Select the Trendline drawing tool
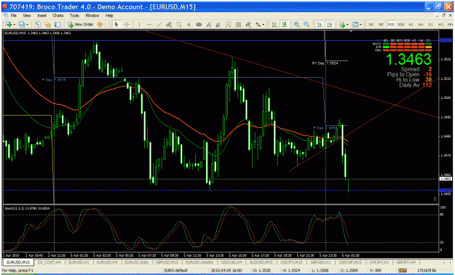455x275 pixels. tap(159, 25)
